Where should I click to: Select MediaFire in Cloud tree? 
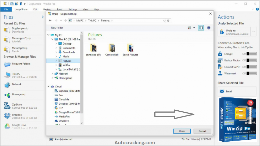pos(64,116)
